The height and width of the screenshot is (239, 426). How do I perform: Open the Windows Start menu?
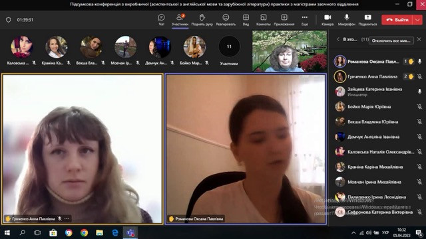pyautogui.click(x=7, y=233)
